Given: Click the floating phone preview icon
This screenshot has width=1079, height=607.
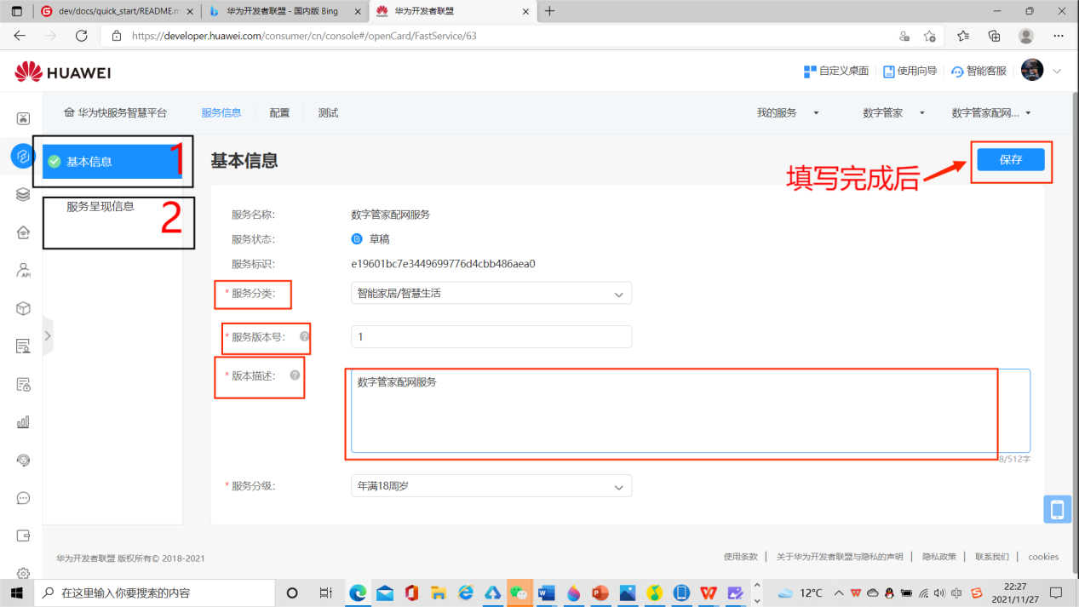Looking at the screenshot, I should 1057,509.
